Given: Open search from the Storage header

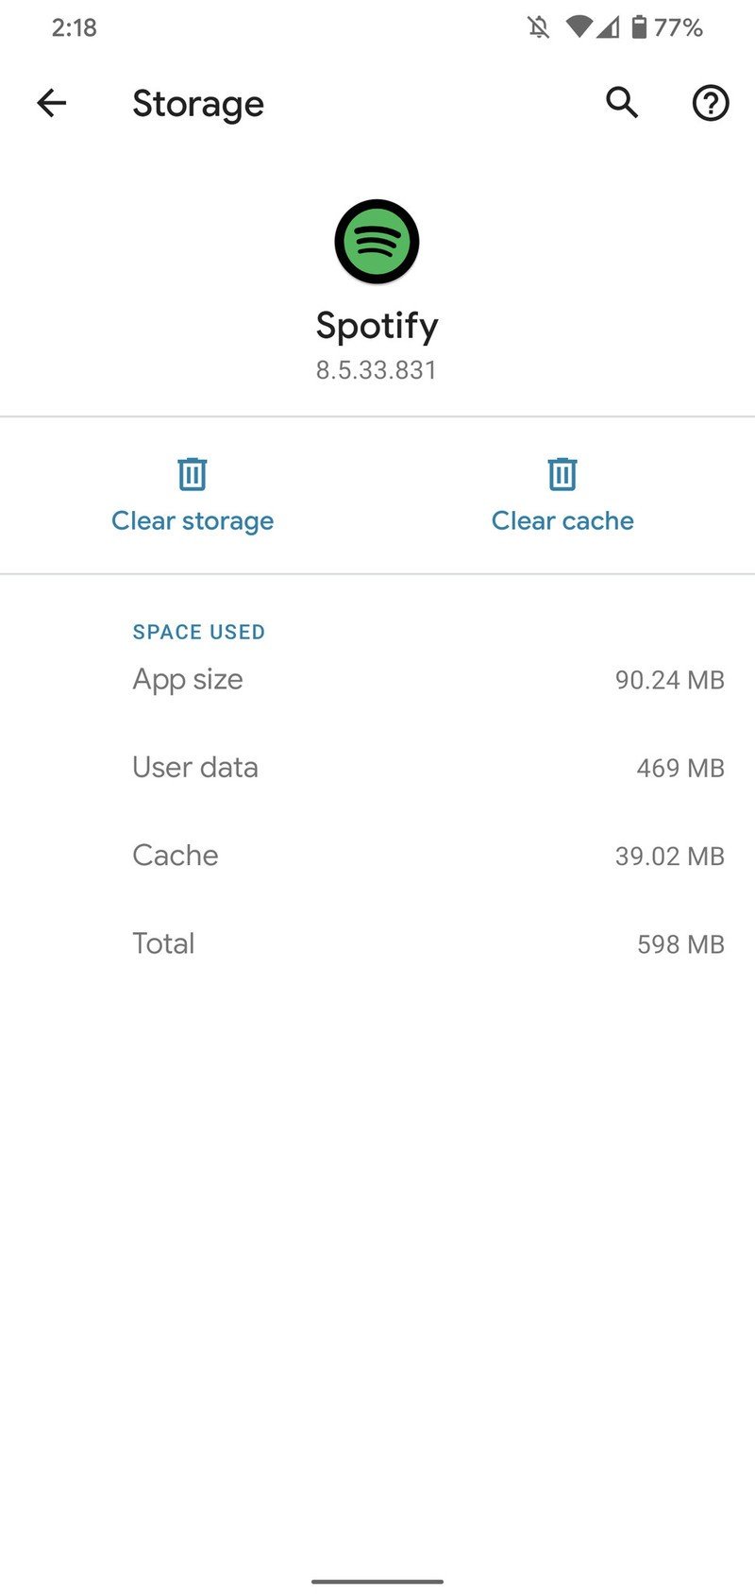Looking at the screenshot, I should (x=621, y=103).
